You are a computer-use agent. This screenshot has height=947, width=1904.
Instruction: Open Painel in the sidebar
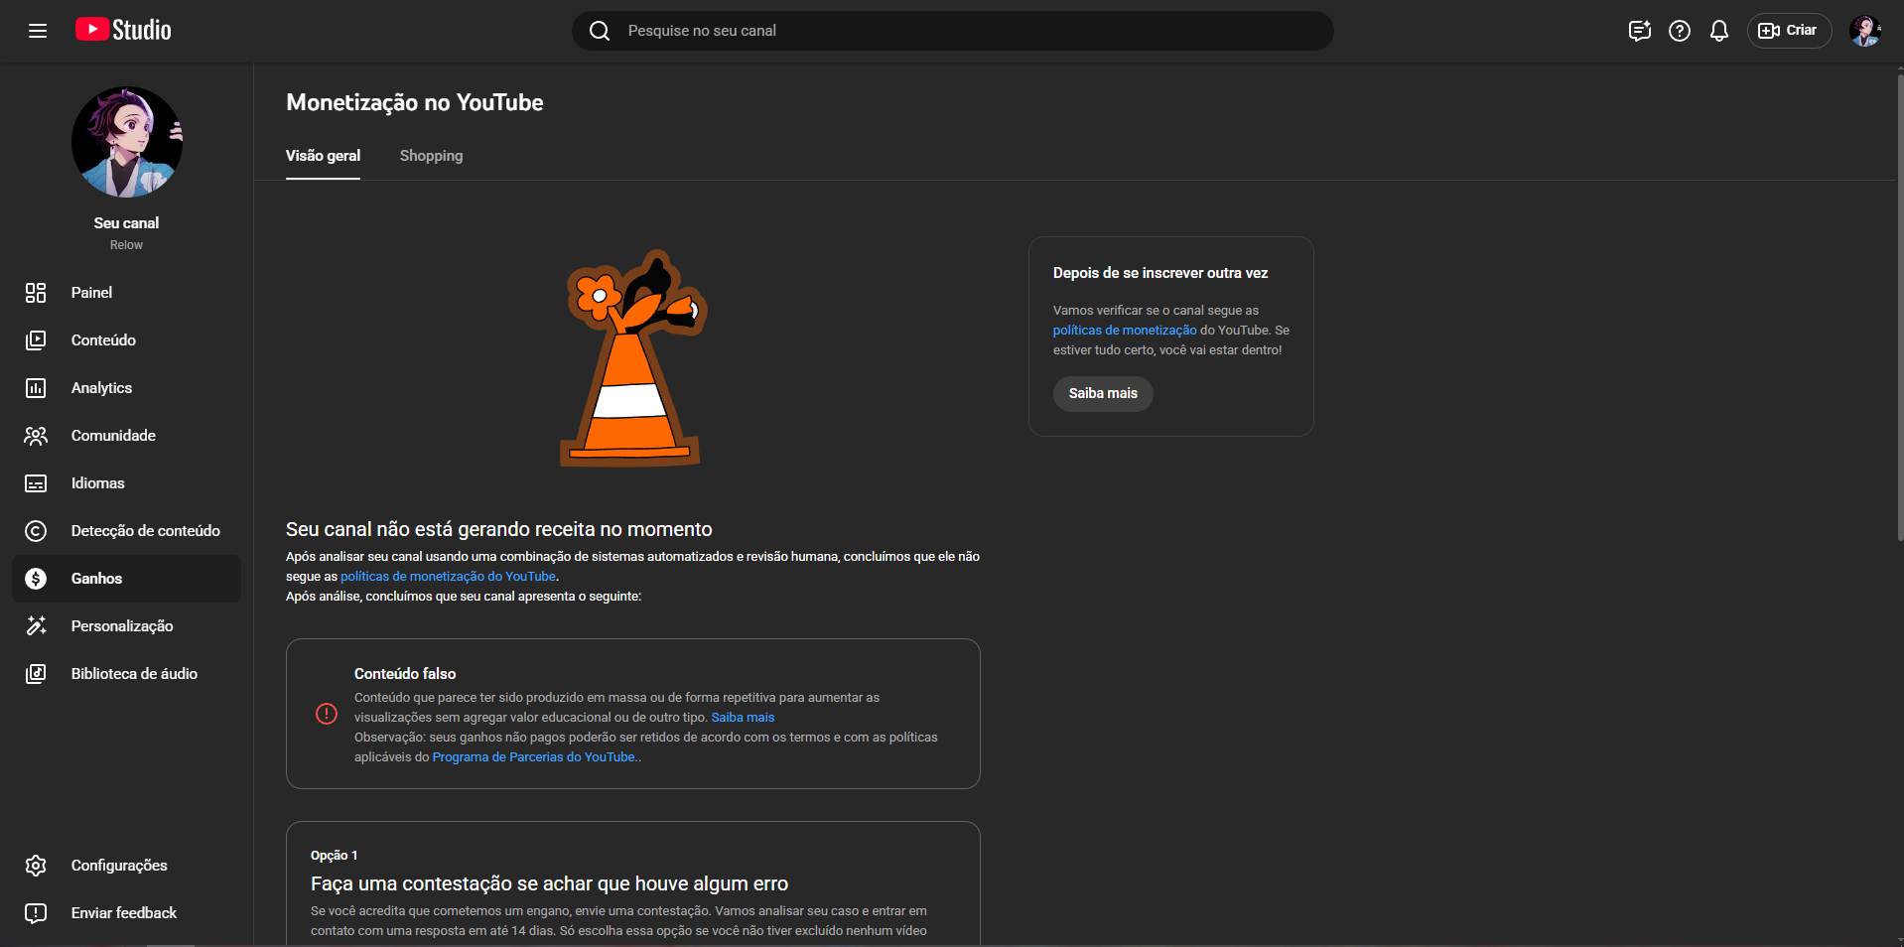coord(126,293)
